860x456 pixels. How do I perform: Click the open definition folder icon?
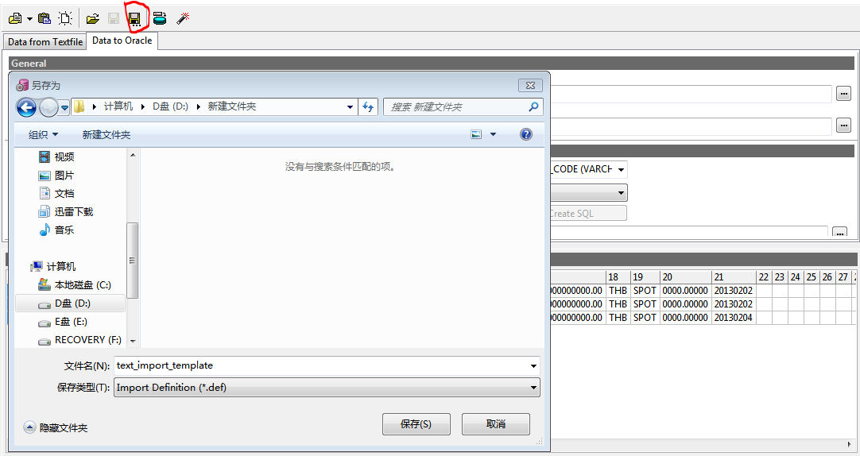(93, 18)
